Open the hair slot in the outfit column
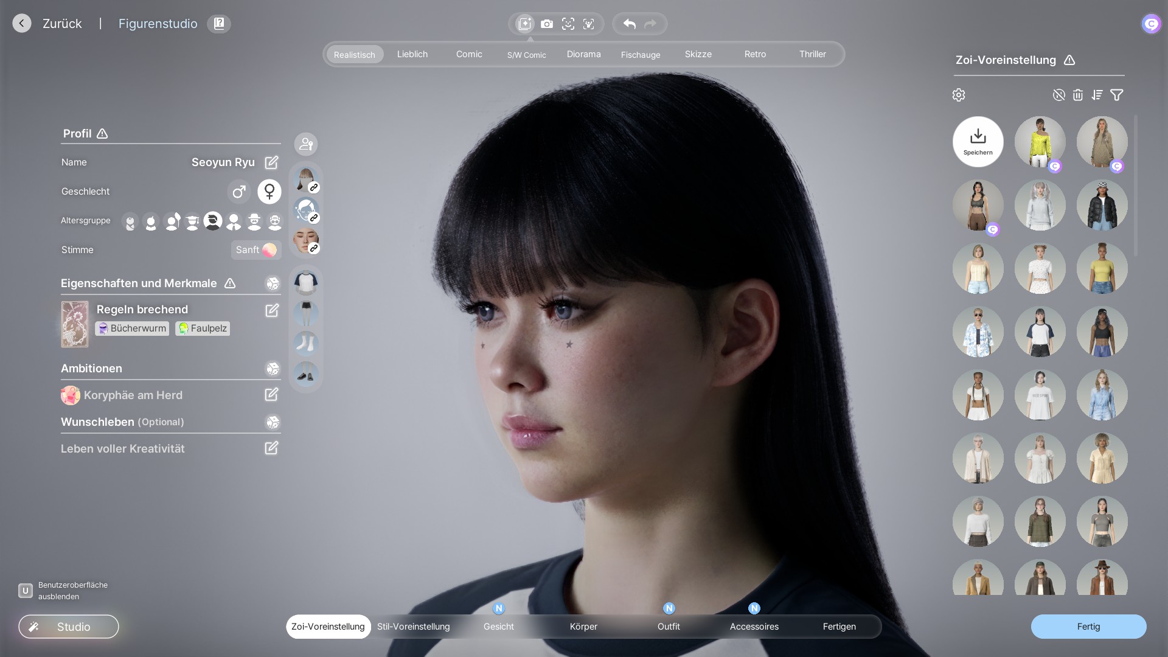 306,180
